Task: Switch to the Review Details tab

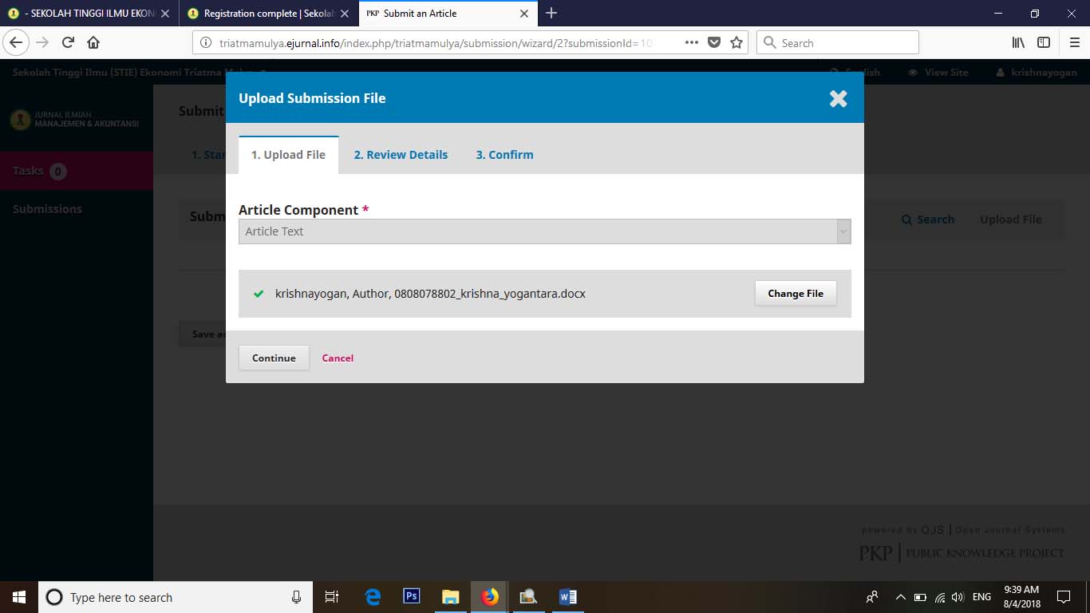Action: click(401, 155)
